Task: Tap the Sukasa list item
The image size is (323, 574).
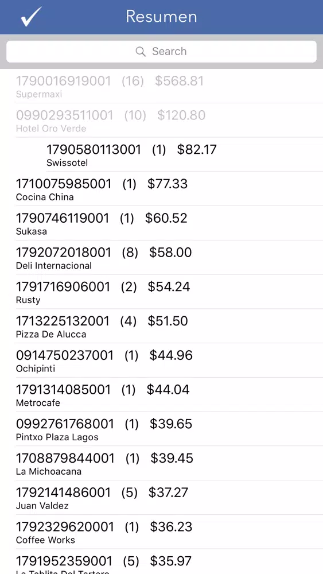Action: pos(161,223)
